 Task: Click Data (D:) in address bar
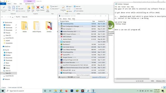(x=25, y=17)
